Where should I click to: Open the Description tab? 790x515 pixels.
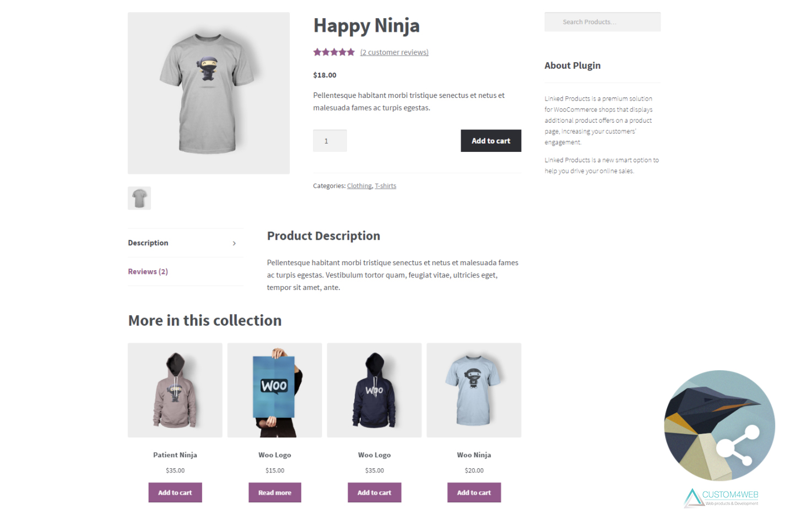[x=148, y=243]
